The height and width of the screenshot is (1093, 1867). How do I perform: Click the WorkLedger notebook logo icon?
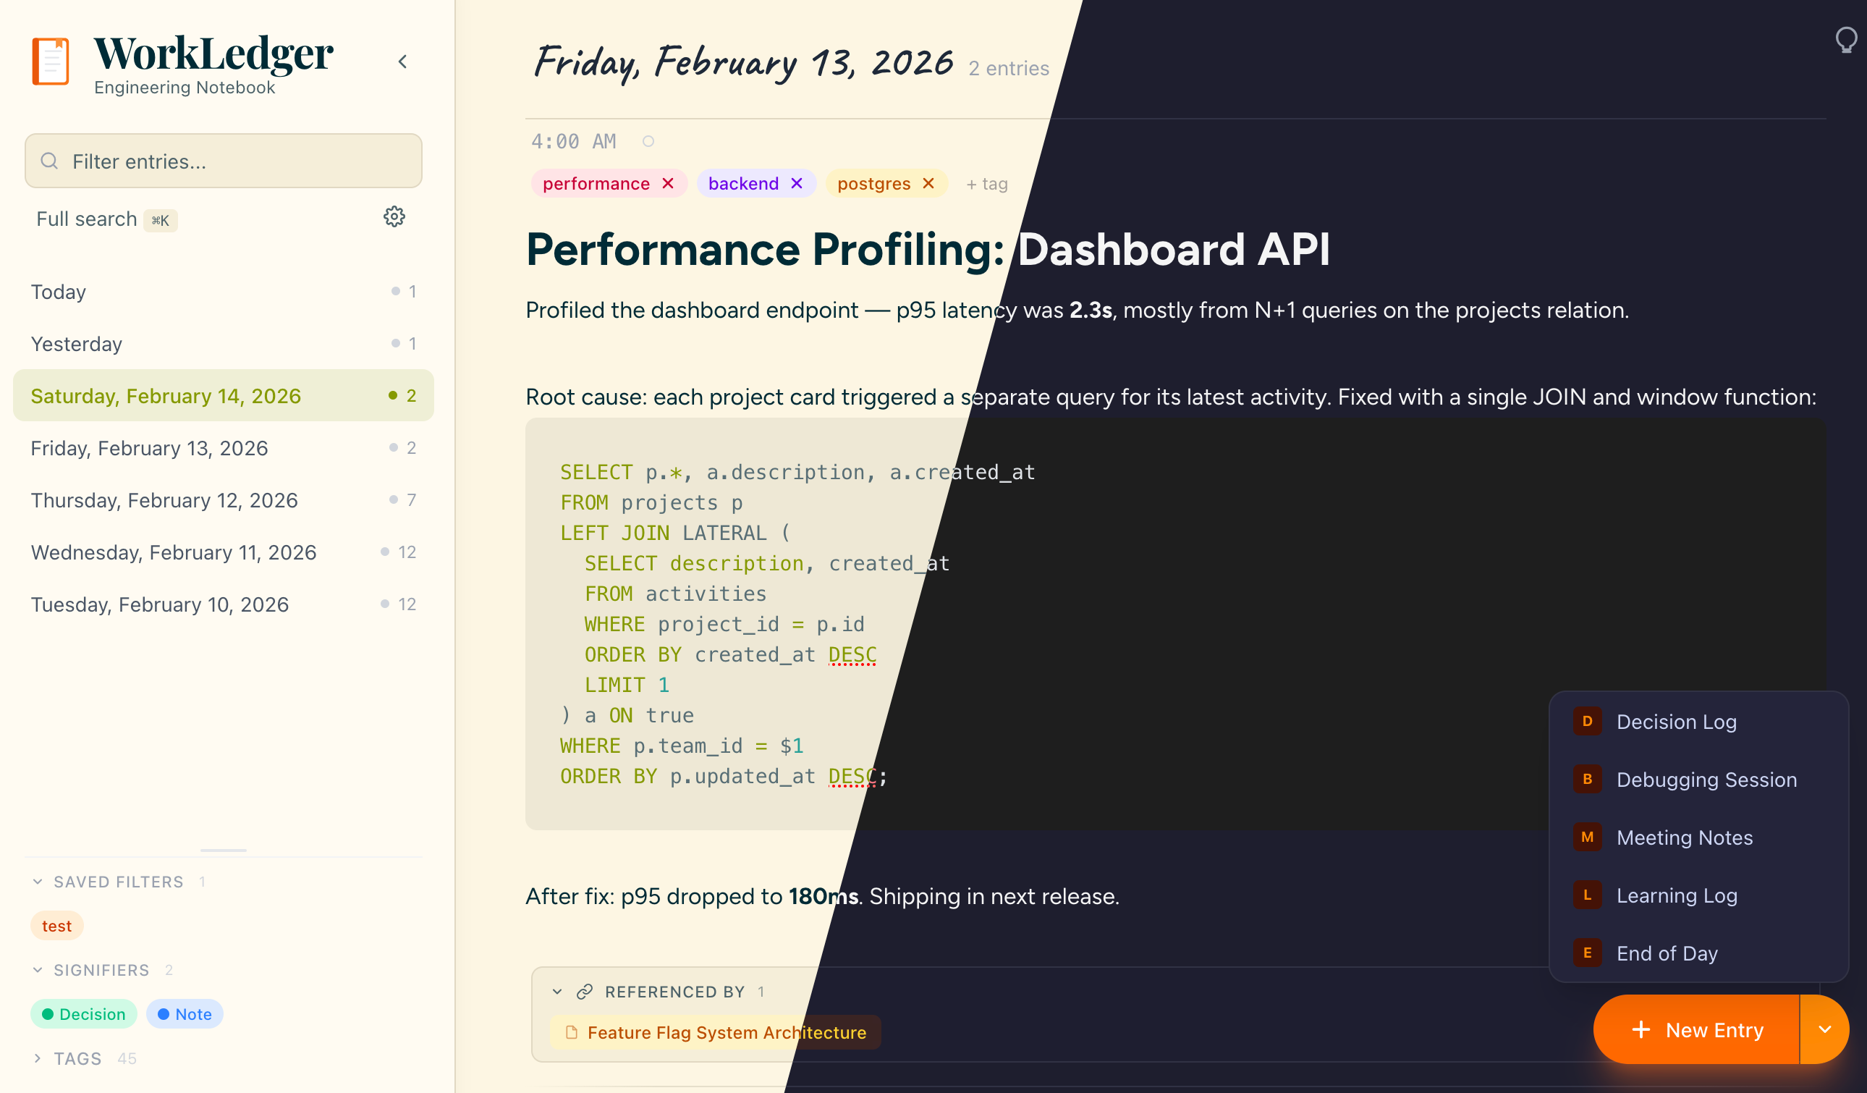[x=51, y=62]
